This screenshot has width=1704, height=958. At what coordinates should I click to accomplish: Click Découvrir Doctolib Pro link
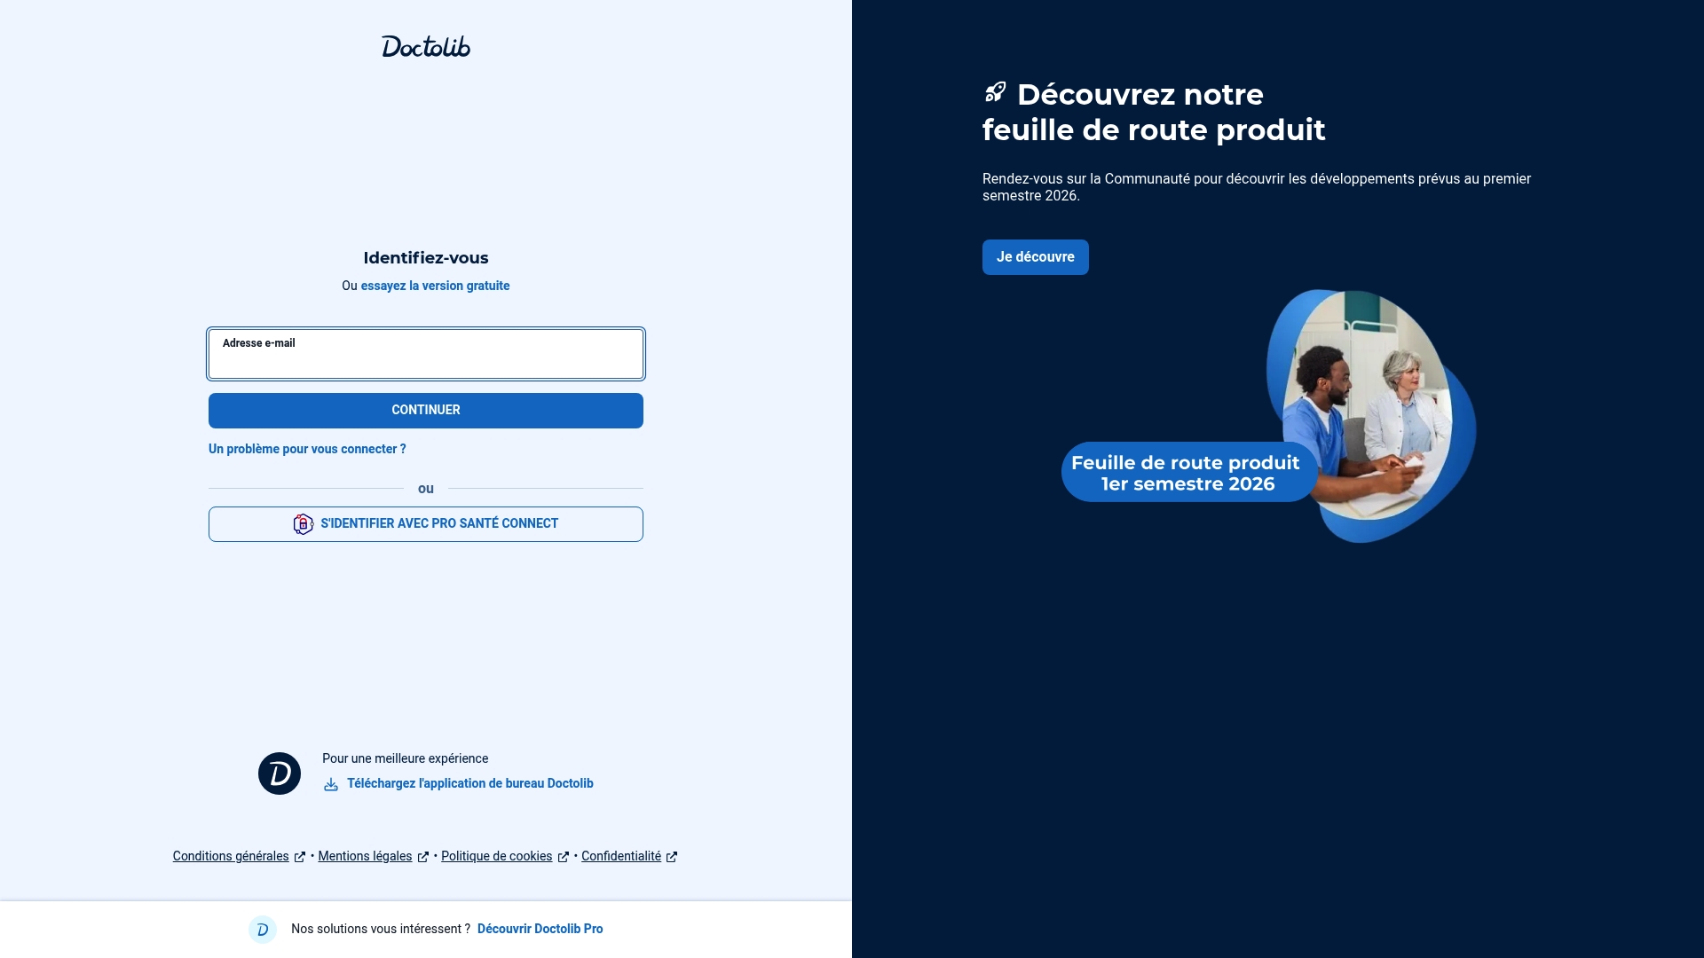(540, 929)
